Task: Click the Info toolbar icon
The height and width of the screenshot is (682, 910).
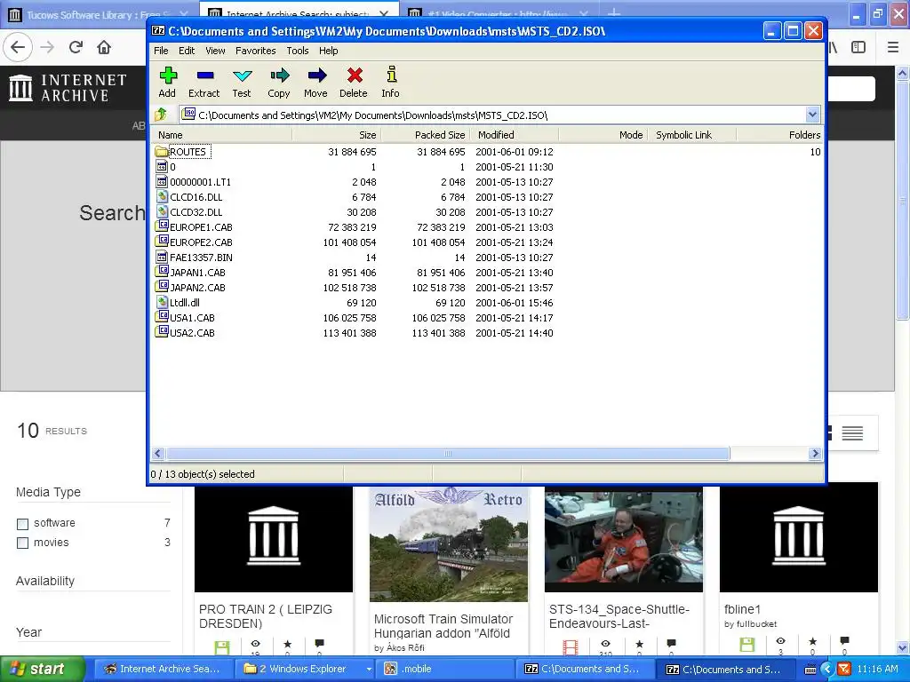Action: 392,75
